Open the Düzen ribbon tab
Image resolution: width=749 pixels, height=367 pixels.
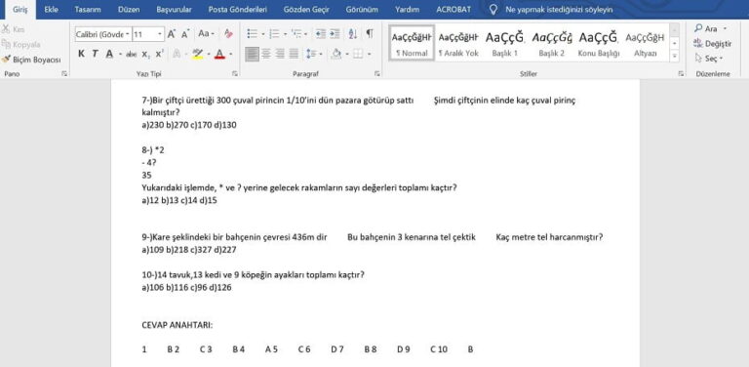pyautogui.click(x=128, y=10)
